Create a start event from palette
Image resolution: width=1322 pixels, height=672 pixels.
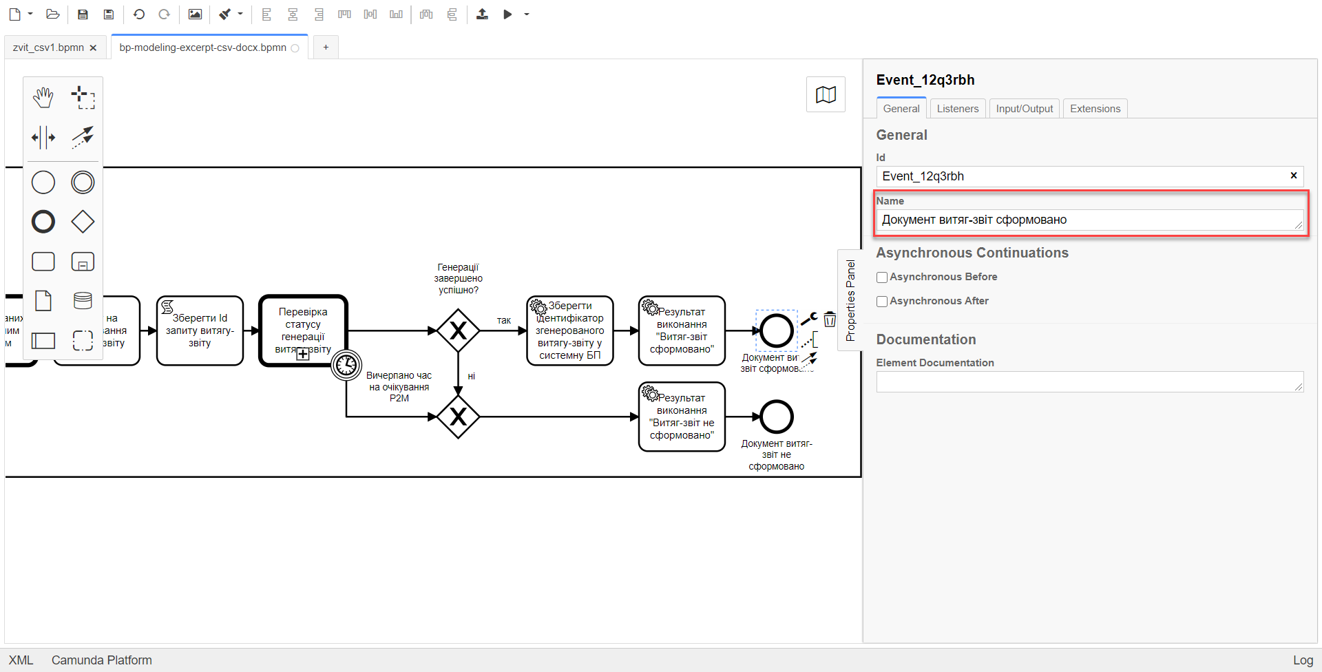point(43,182)
